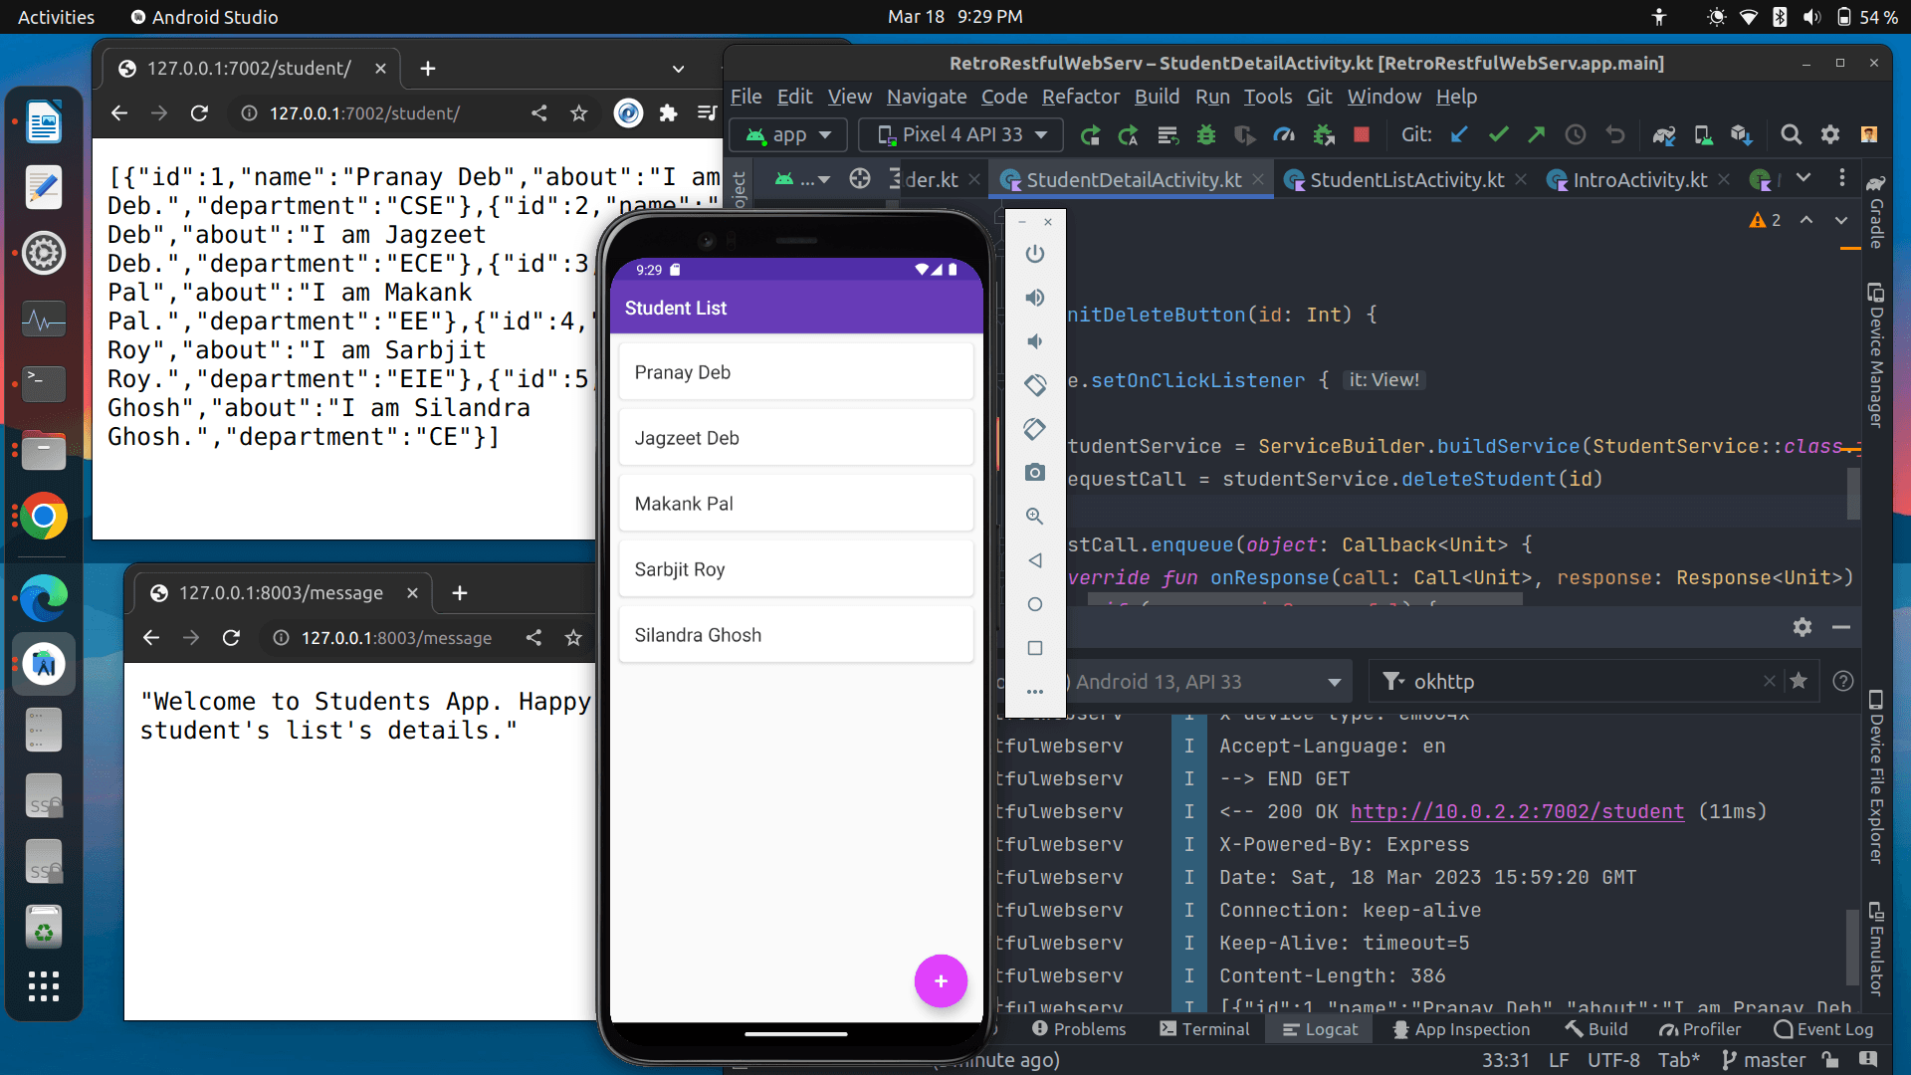Take emulator screenshot with camera icon
This screenshot has width=1911, height=1075.
pos(1035,473)
